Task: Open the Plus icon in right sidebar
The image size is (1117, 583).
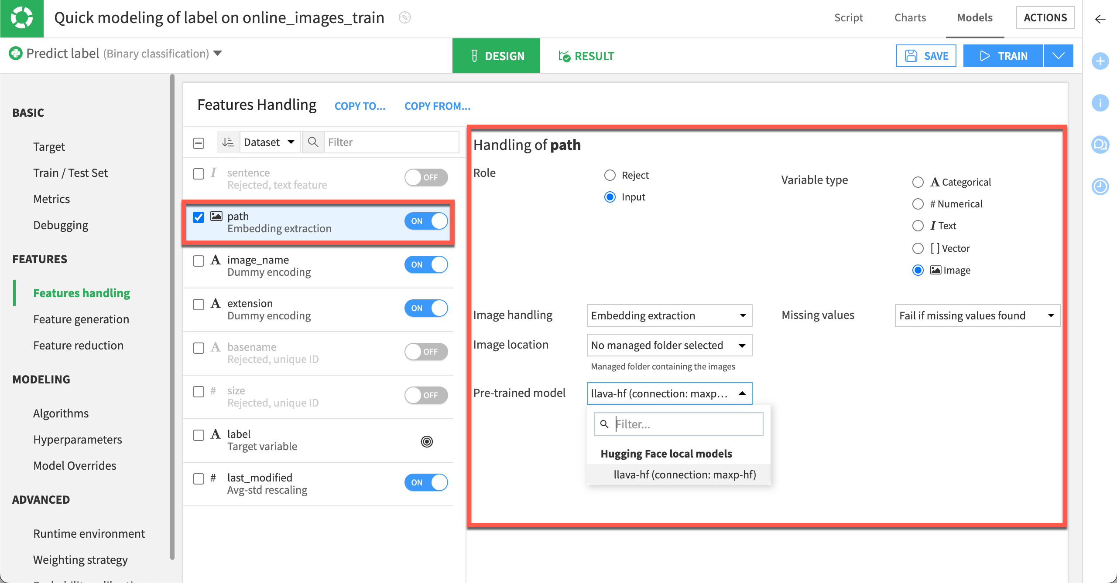Action: (x=1100, y=61)
